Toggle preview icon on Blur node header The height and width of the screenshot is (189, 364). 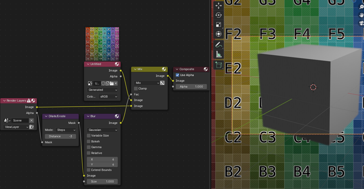tap(117, 116)
